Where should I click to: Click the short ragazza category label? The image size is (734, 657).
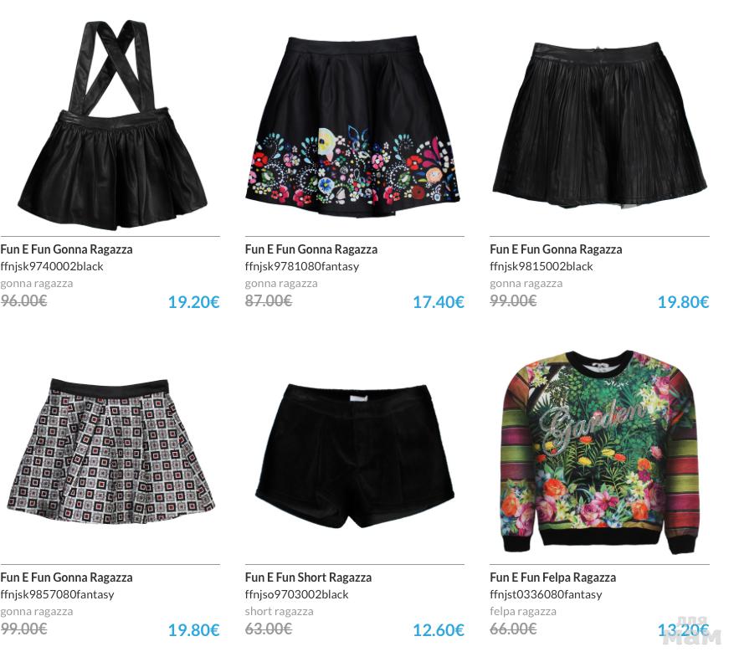(279, 611)
